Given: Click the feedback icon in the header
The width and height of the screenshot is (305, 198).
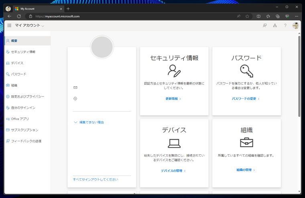Looking at the screenshot, I should (265, 26).
